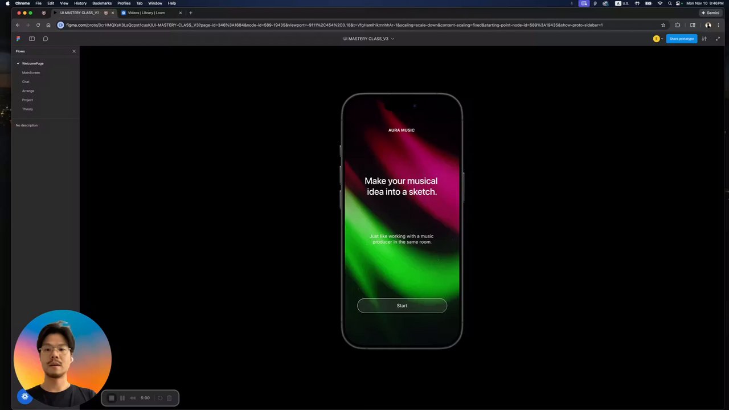Image resolution: width=729 pixels, height=410 pixels.
Task: Stop the Loom recording
Action: (x=112, y=398)
